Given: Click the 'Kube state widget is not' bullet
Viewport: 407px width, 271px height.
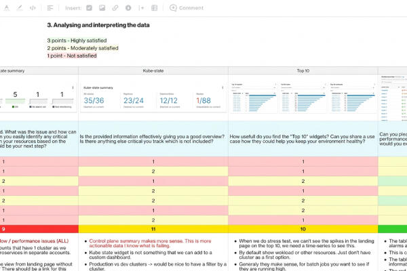Looking at the screenshot, I should pos(151,255).
